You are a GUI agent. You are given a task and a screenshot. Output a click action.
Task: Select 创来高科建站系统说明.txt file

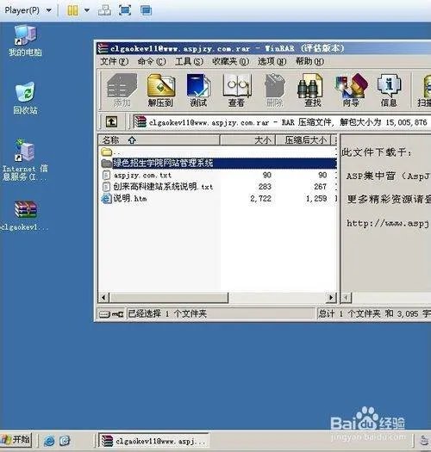coord(163,187)
